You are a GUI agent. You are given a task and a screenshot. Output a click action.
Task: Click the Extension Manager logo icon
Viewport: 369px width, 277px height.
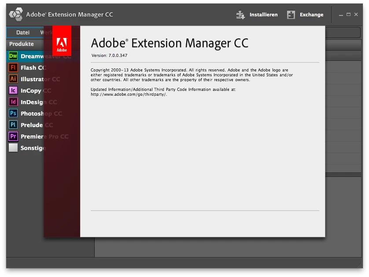16,15
